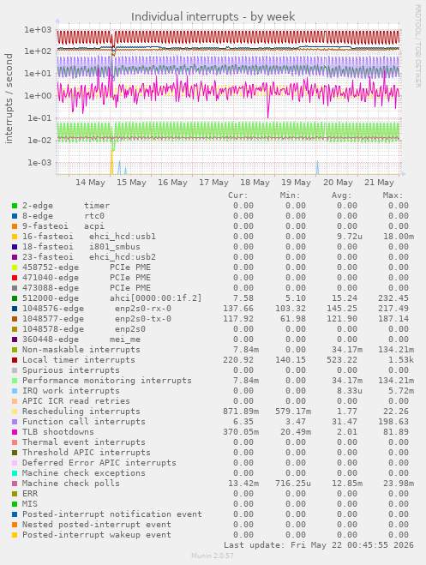Click the 20 May label on time axis
Screen dimensions: 426x565
click(x=338, y=183)
